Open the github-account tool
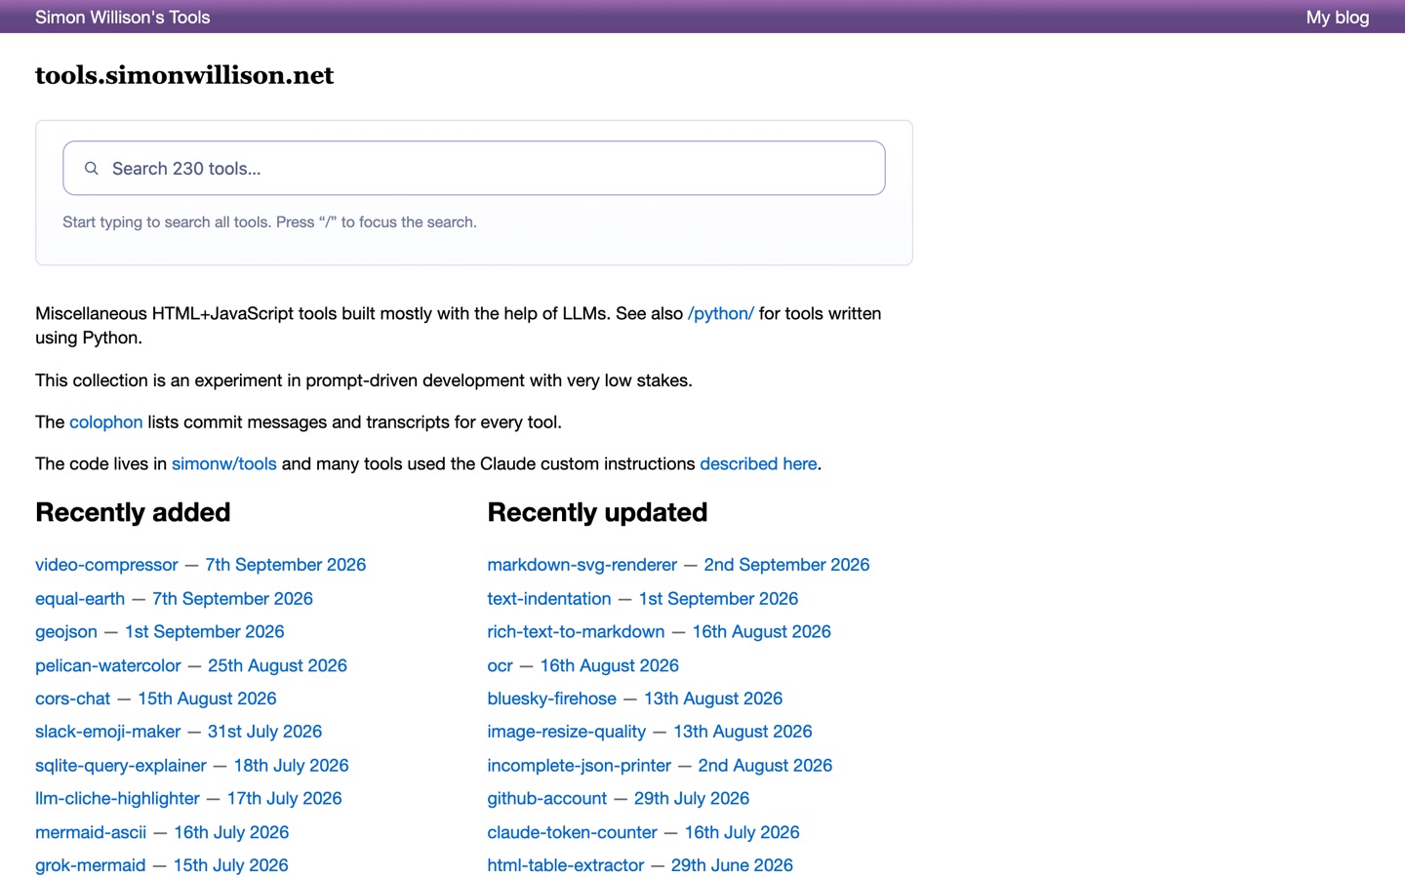 click(x=547, y=799)
